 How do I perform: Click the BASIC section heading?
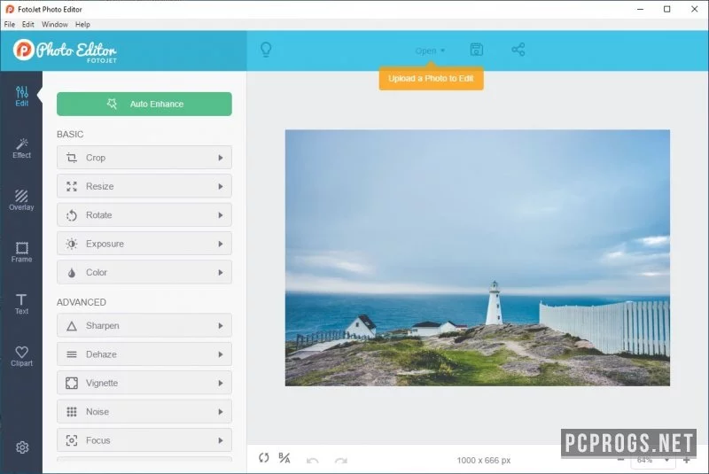pos(70,134)
